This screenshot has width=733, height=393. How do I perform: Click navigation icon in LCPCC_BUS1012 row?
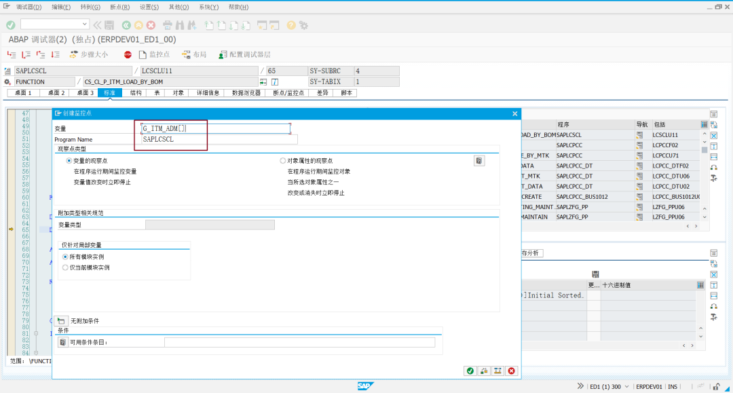pyautogui.click(x=639, y=197)
